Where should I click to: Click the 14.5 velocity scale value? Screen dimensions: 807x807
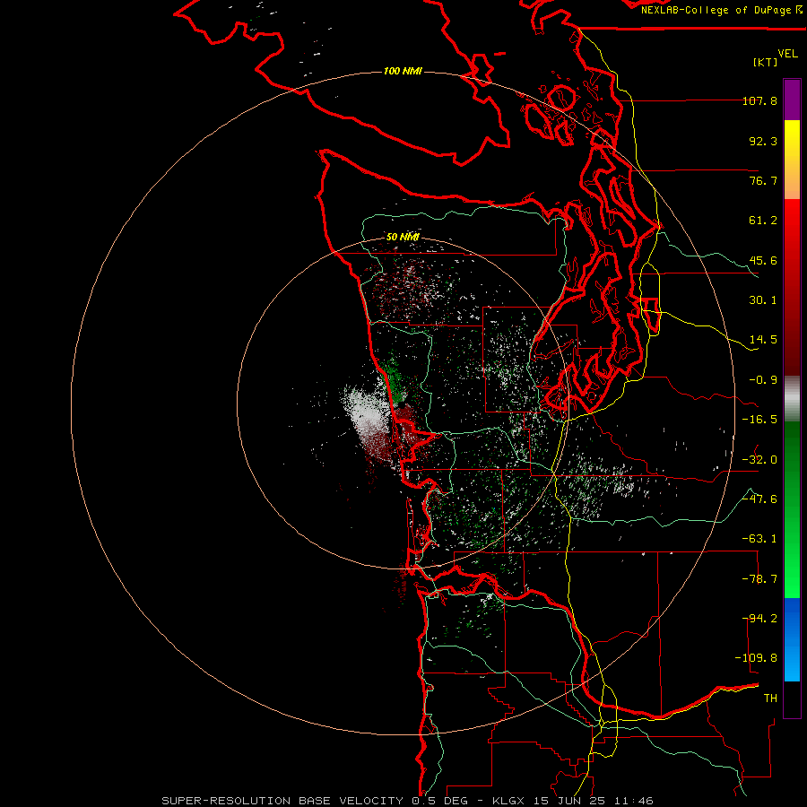click(763, 340)
